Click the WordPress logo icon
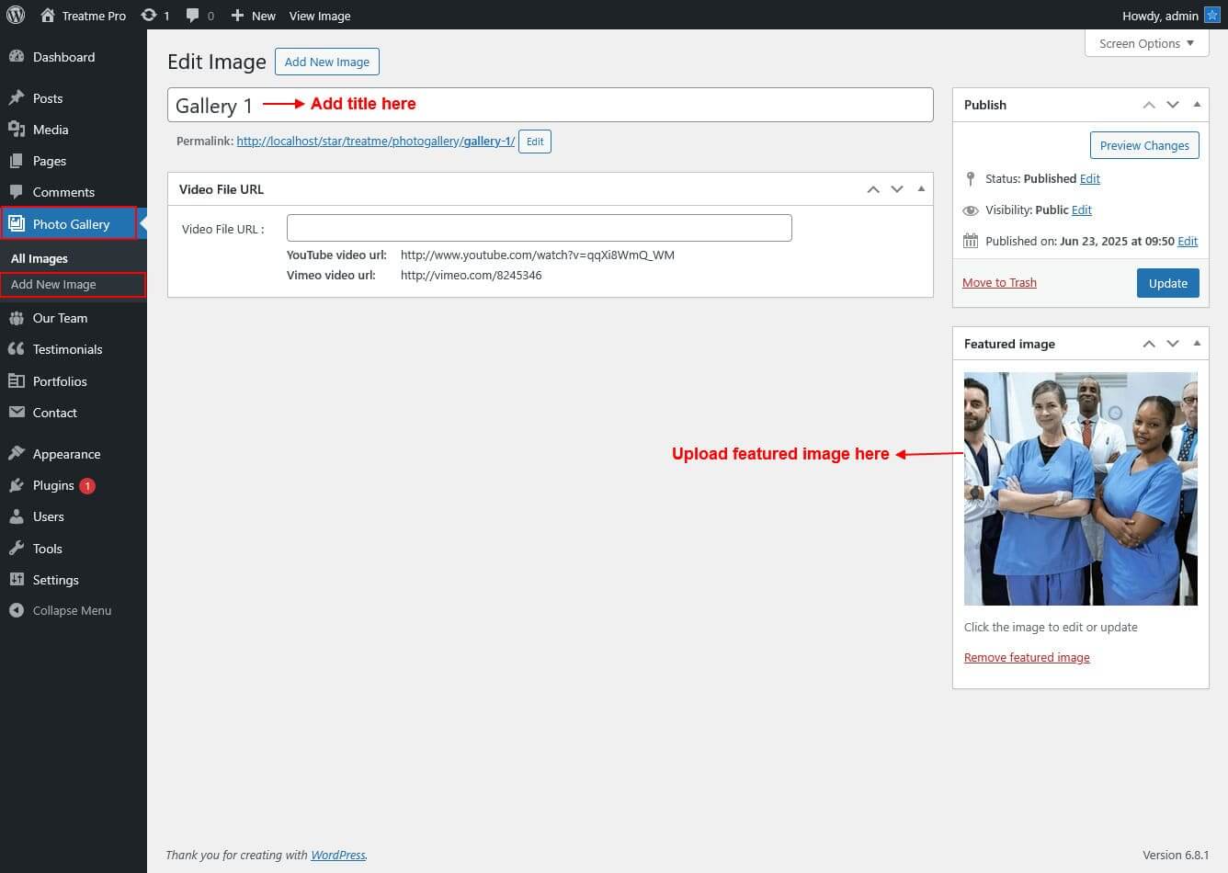The height and width of the screenshot is (873, 1228). pos(15,15)
